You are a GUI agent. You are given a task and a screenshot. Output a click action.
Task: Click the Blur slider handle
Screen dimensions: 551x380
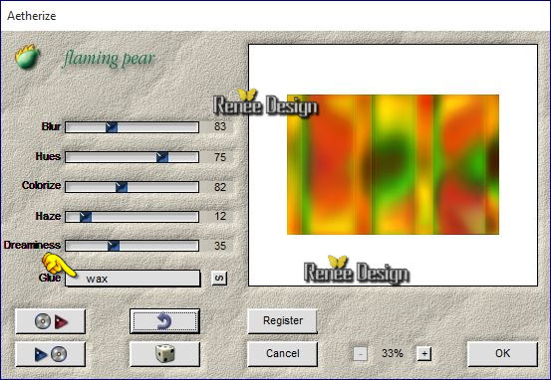click(112, 127)
